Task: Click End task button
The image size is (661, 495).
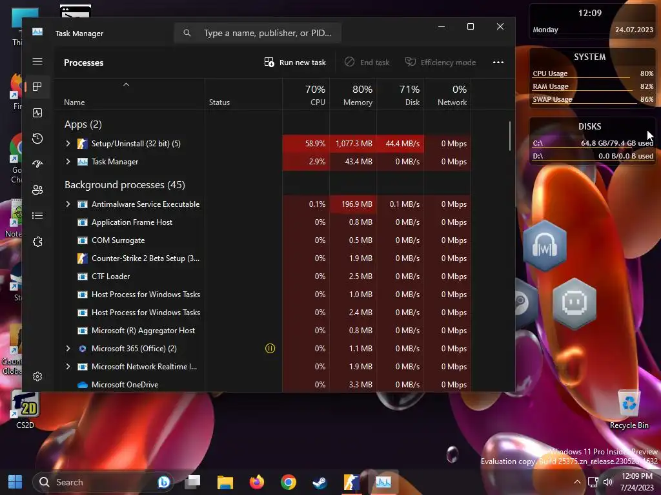Action: (367, 63)
